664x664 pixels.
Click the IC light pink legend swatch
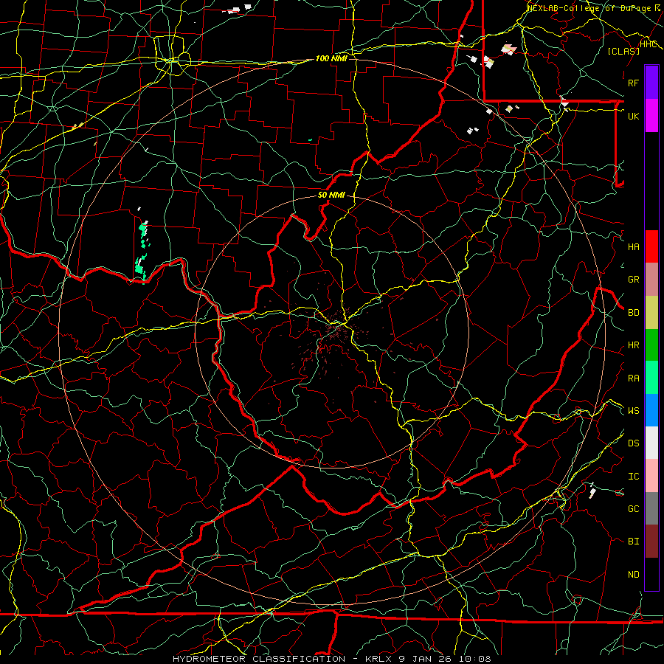click(x=651, y=476)
